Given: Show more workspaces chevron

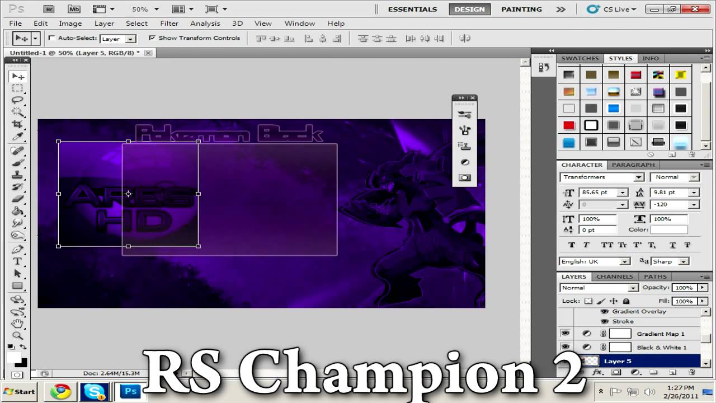Looking at the screenshot, I should tap(560, 10).
